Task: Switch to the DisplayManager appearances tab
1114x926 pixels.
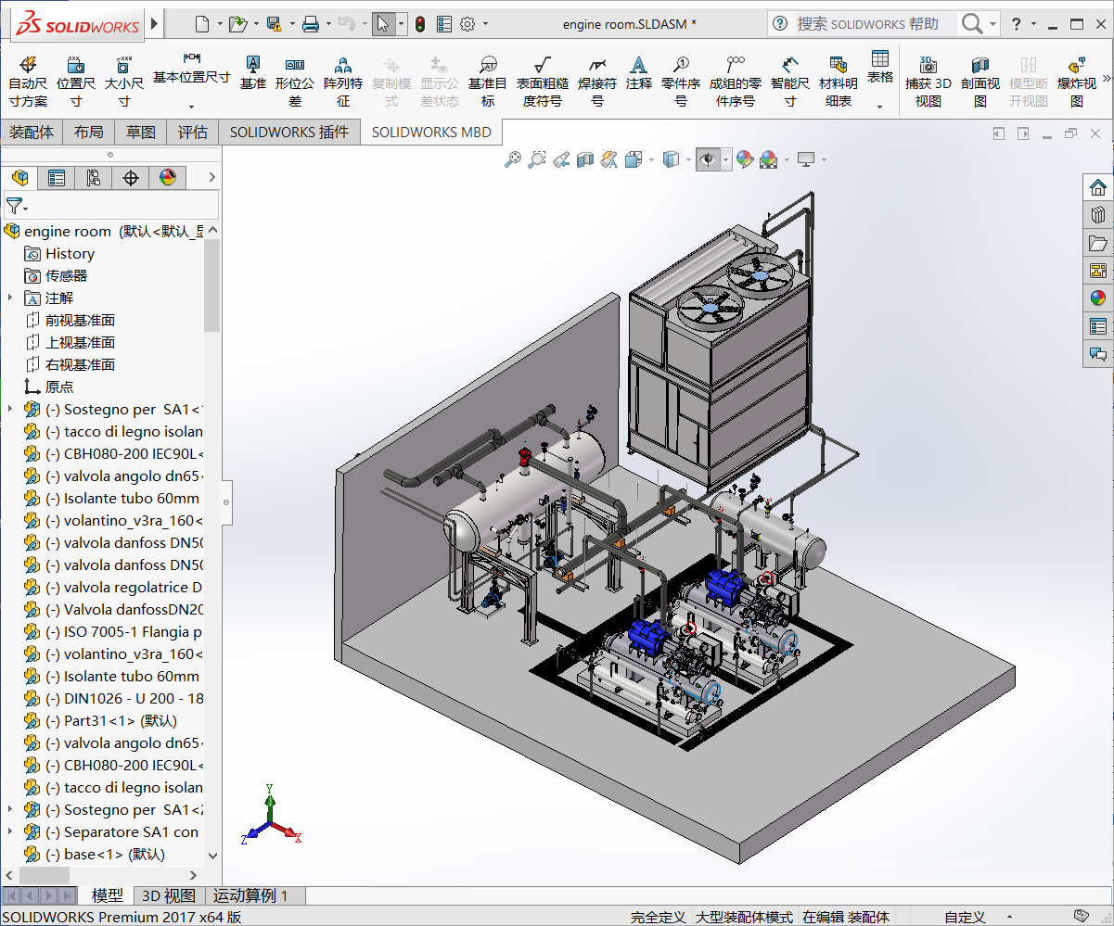Action: (168, 177)
